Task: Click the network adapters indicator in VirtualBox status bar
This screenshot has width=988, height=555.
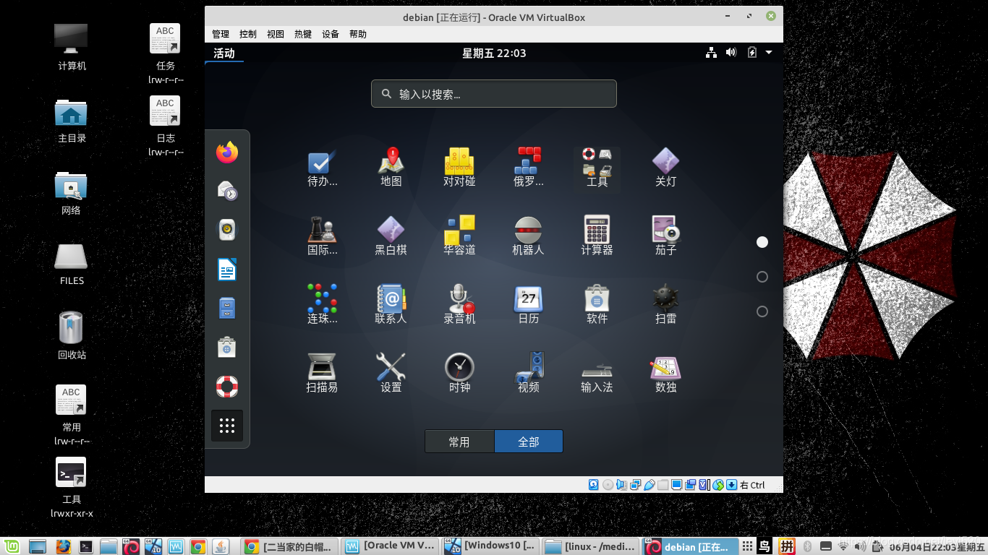Action: (636, 485)
